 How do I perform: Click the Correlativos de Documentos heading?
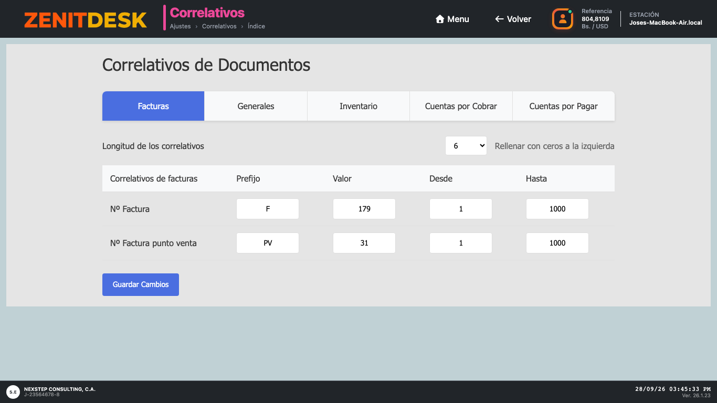[x=206, y=65]
